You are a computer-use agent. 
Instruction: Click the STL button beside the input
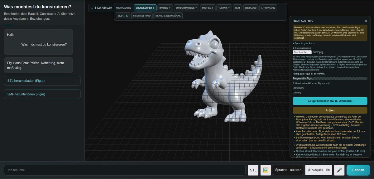pyautogui.click(x=253, y=170)
